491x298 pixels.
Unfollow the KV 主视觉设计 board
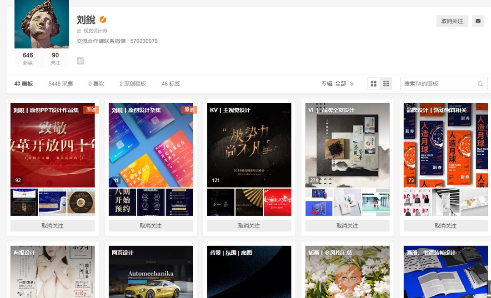tap(249, 226)
